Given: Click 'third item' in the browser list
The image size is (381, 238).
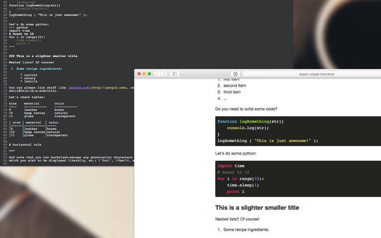Looking at the screenshot, I should coord(232,92).
